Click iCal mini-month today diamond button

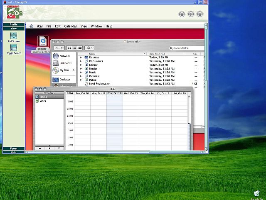49,148
